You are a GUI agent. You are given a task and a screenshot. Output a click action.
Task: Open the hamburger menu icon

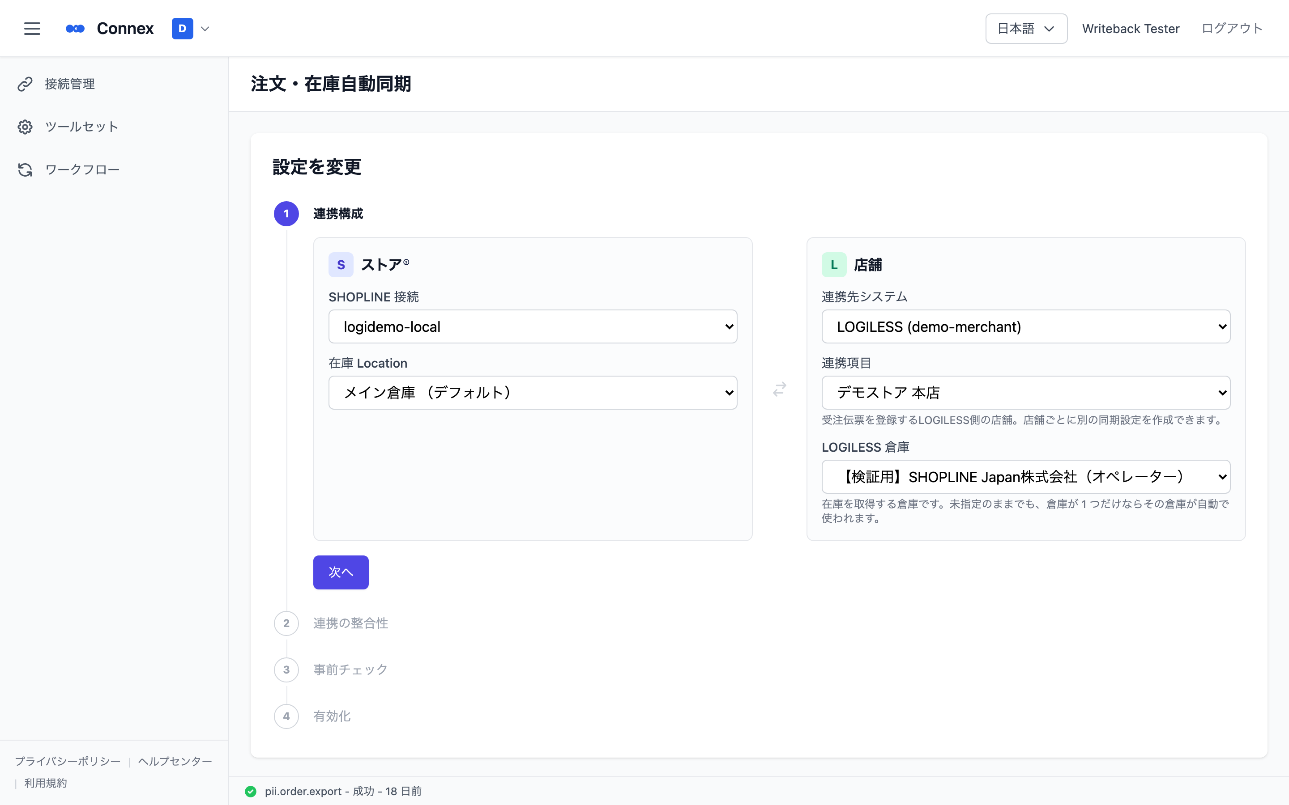coord(32,29)
